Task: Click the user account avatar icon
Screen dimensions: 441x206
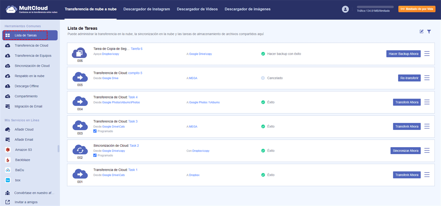Action: tap(345, 9)
